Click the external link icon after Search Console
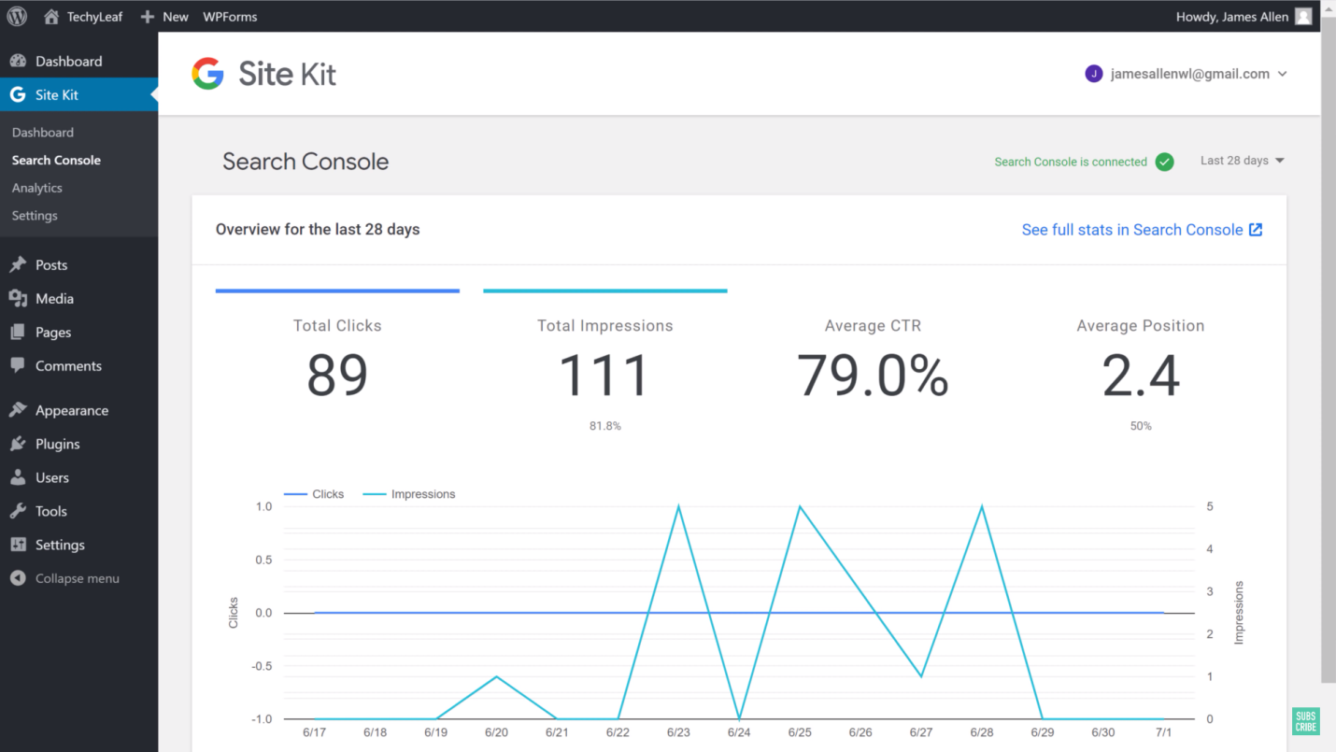 pos(1256,230)
